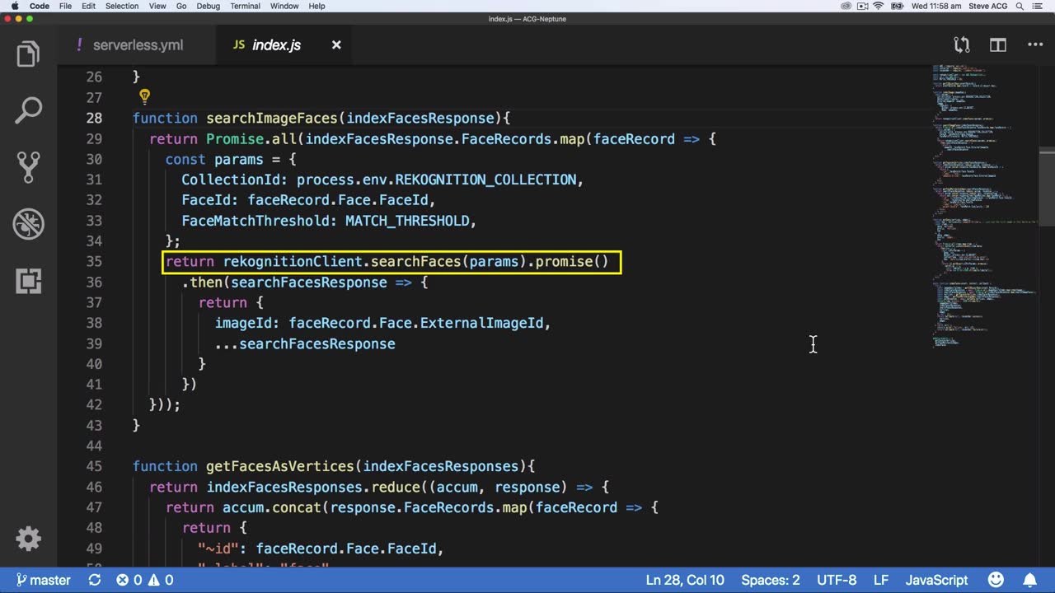Close the index.js tab
The image size is (1055, 593).
pos(336,45)
